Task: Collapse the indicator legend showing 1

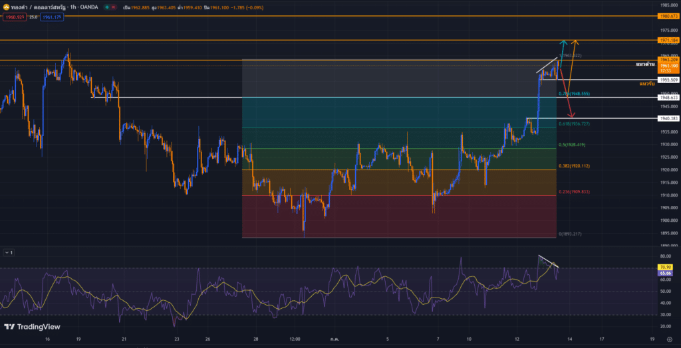Action: click(8, 252)
